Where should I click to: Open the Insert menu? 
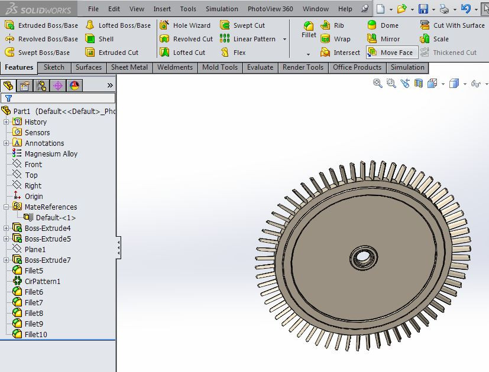(x=162, y=9)
